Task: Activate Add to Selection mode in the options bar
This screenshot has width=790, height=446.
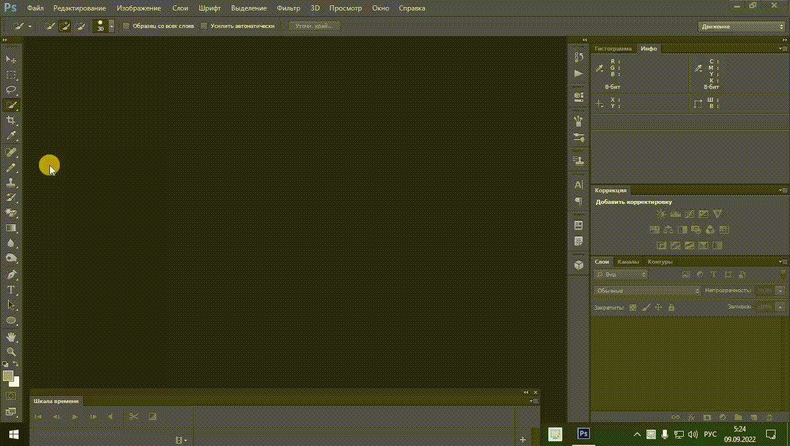Action: tap(64, 26)
